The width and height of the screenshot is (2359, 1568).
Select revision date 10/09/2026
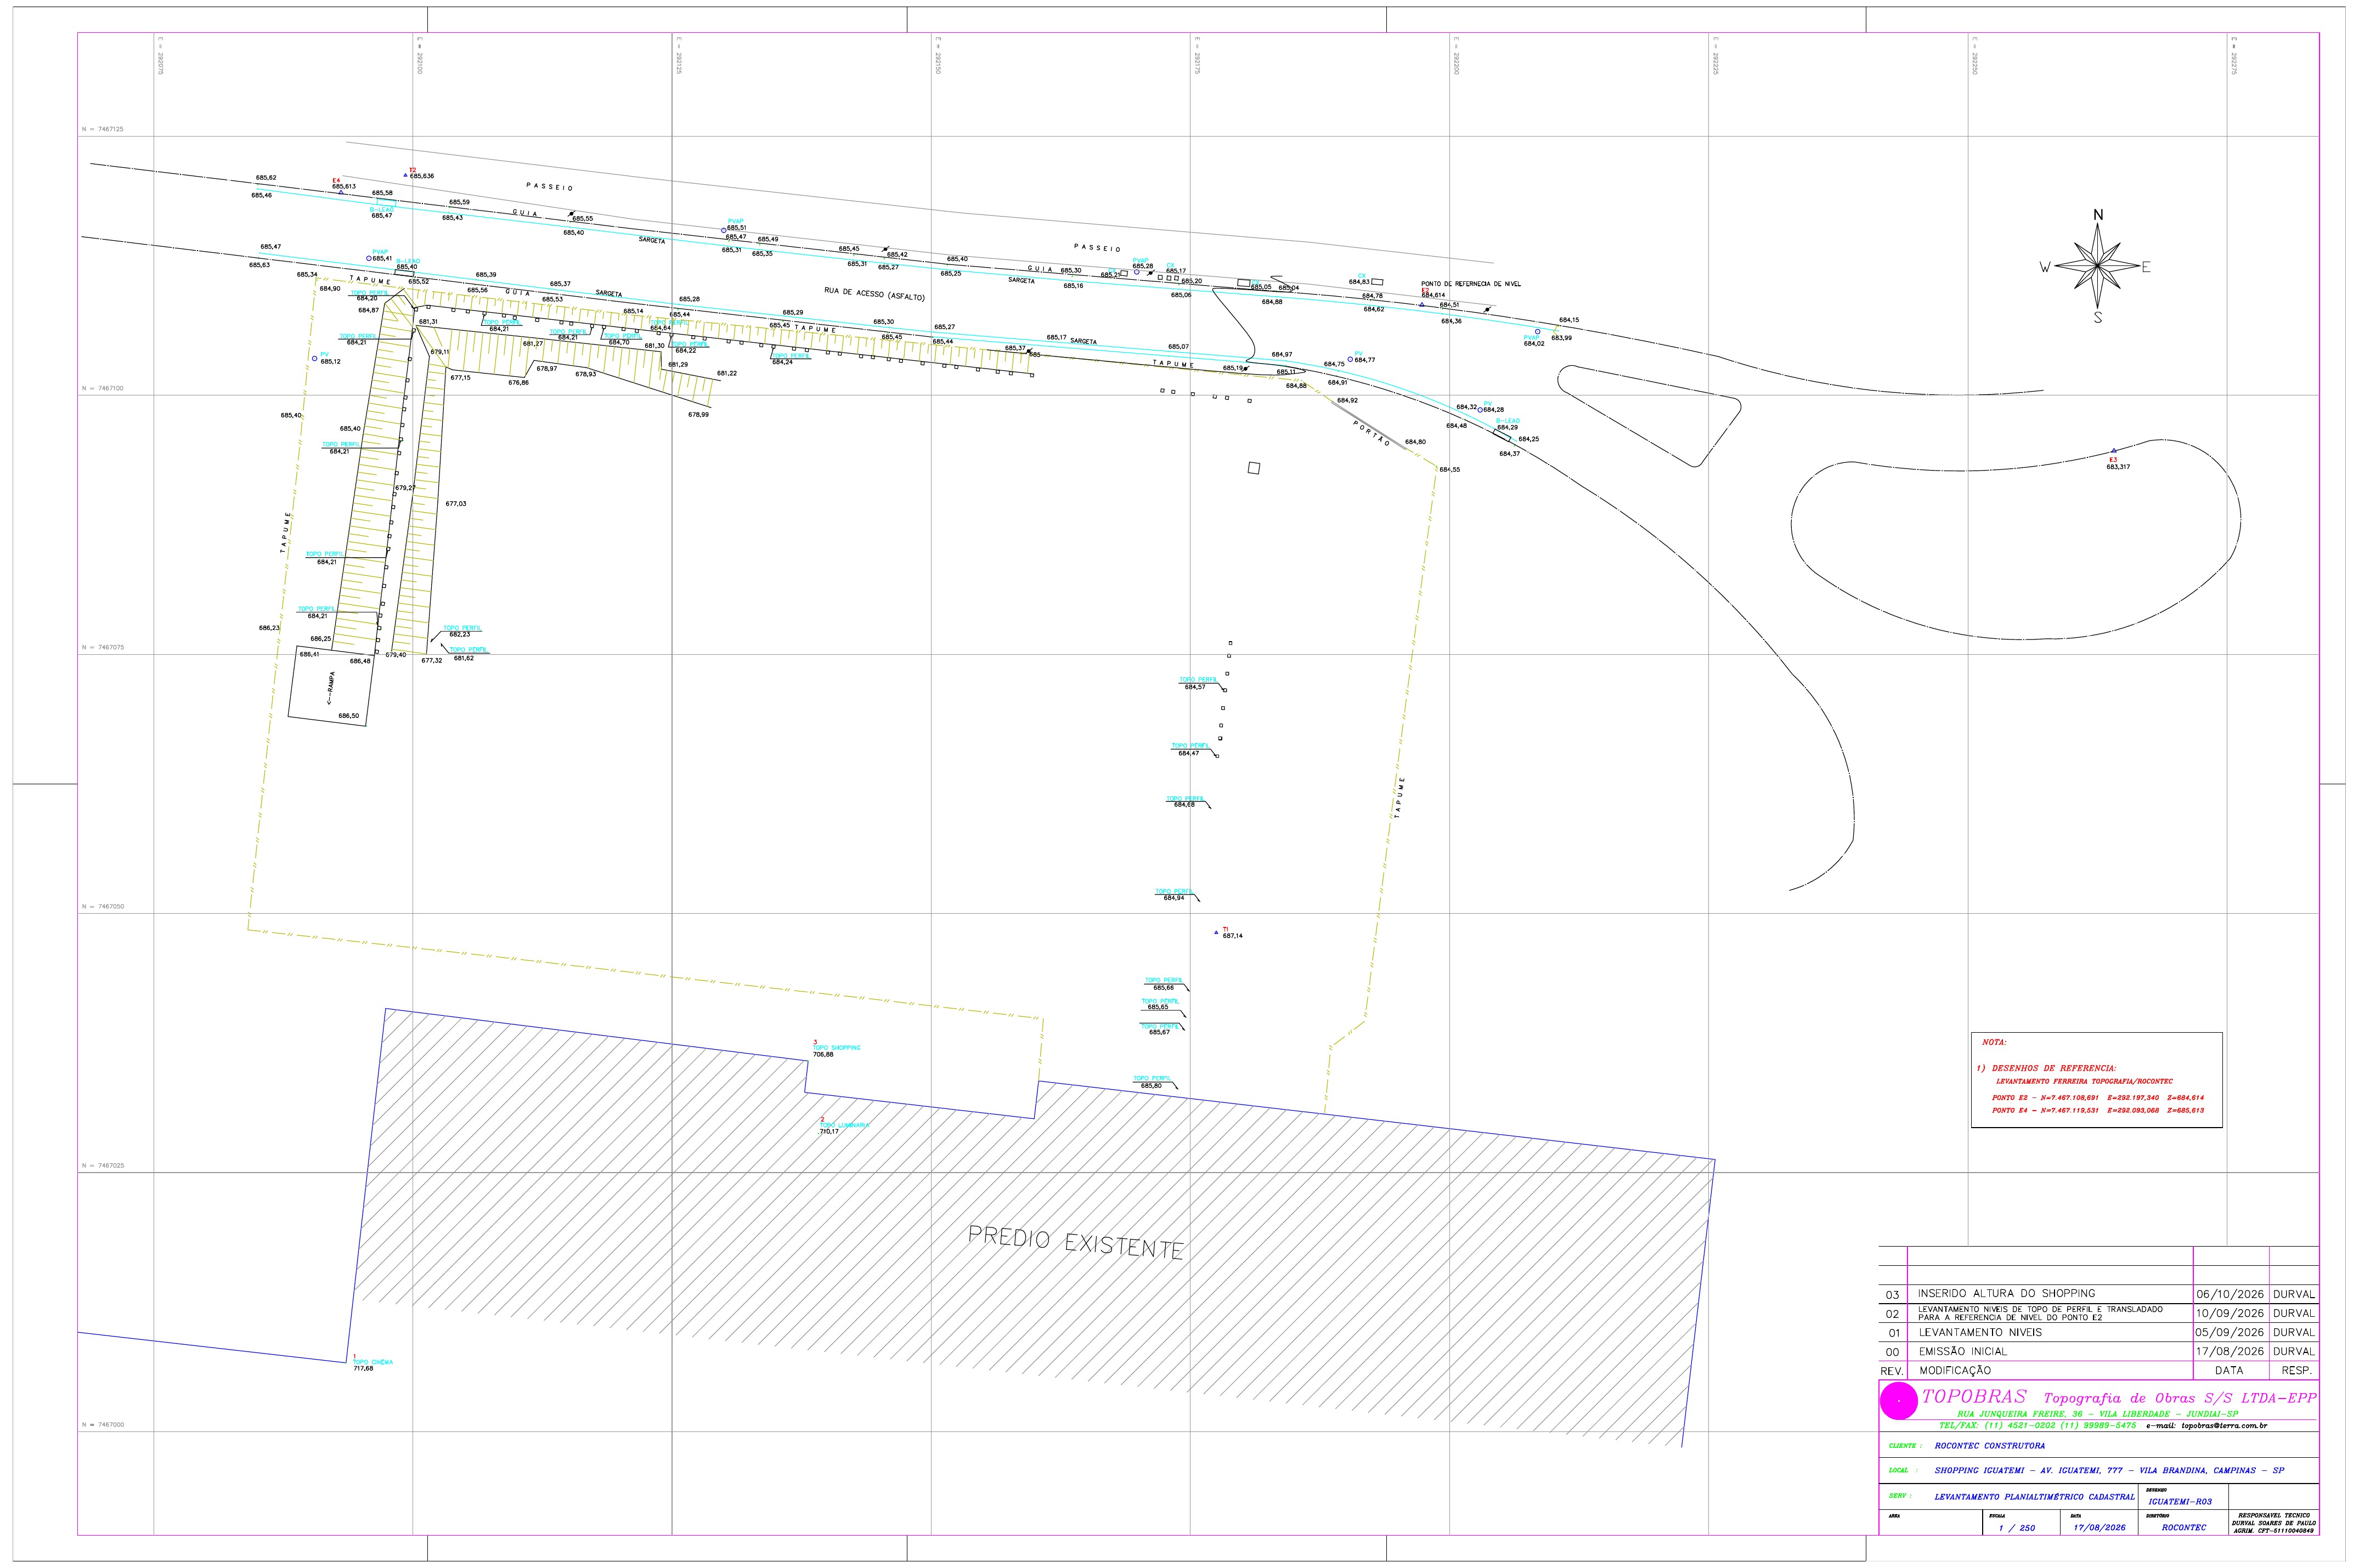pyautogui.click(x=2229, y=1313)
